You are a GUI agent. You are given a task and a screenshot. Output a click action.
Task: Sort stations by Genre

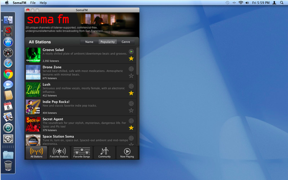126,42
